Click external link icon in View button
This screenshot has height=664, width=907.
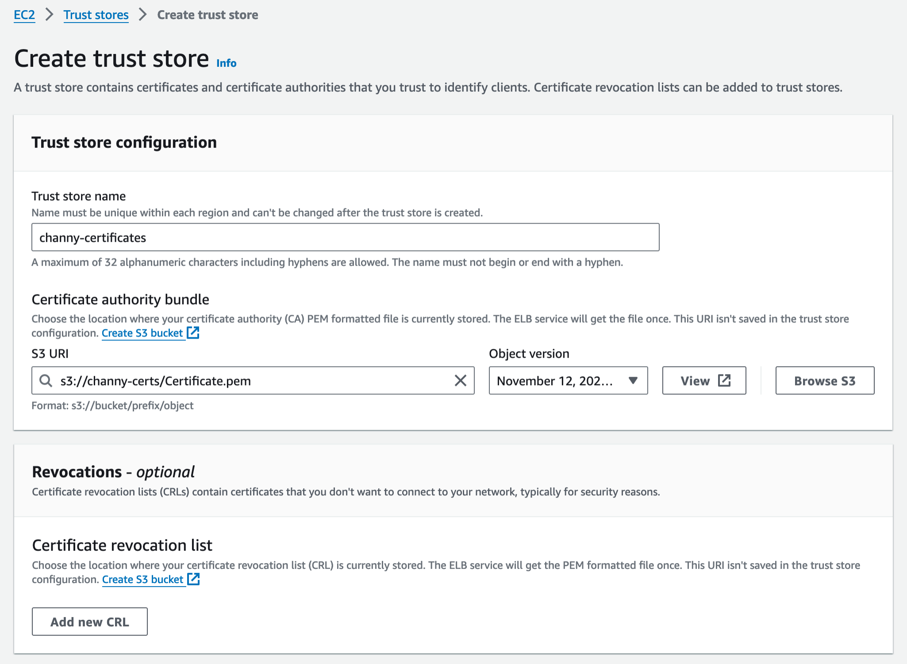tap(724, 380)
